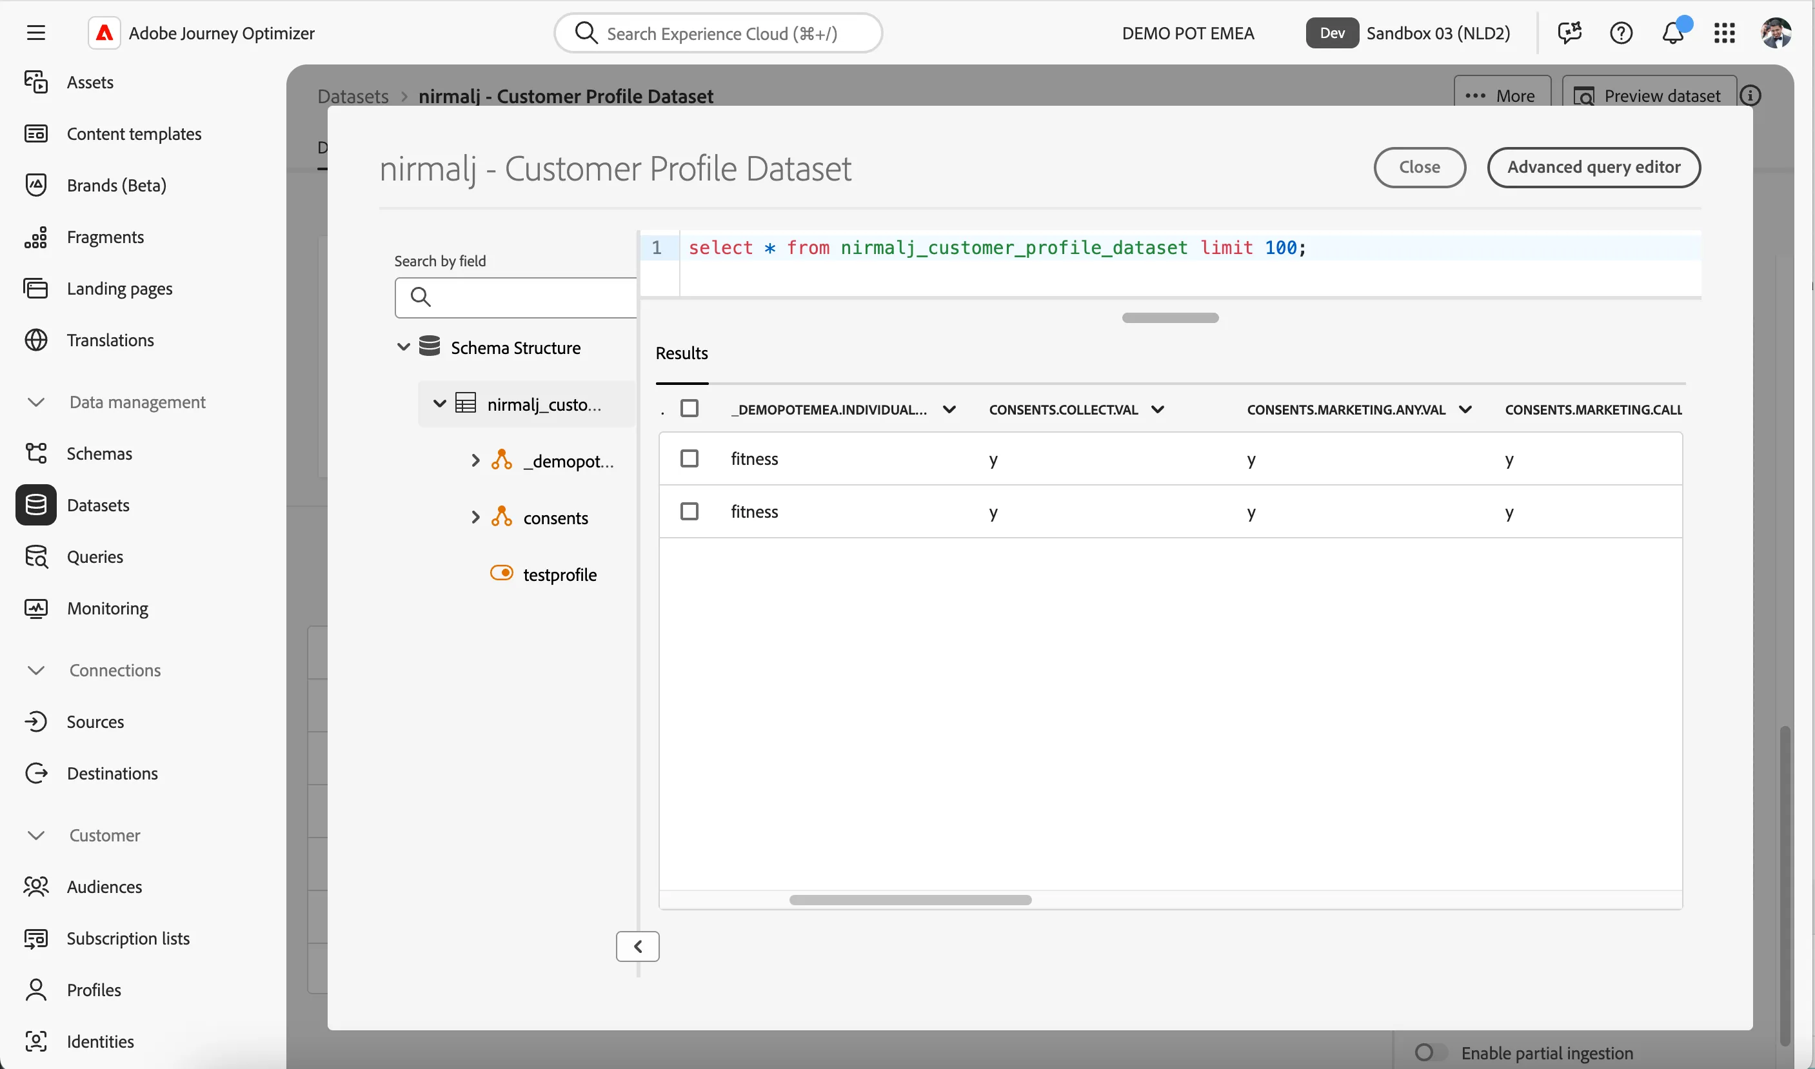Open Landing pages icon in sidebar
This screenshot has height=1069, width=1815.
click(x=36, y=289)
